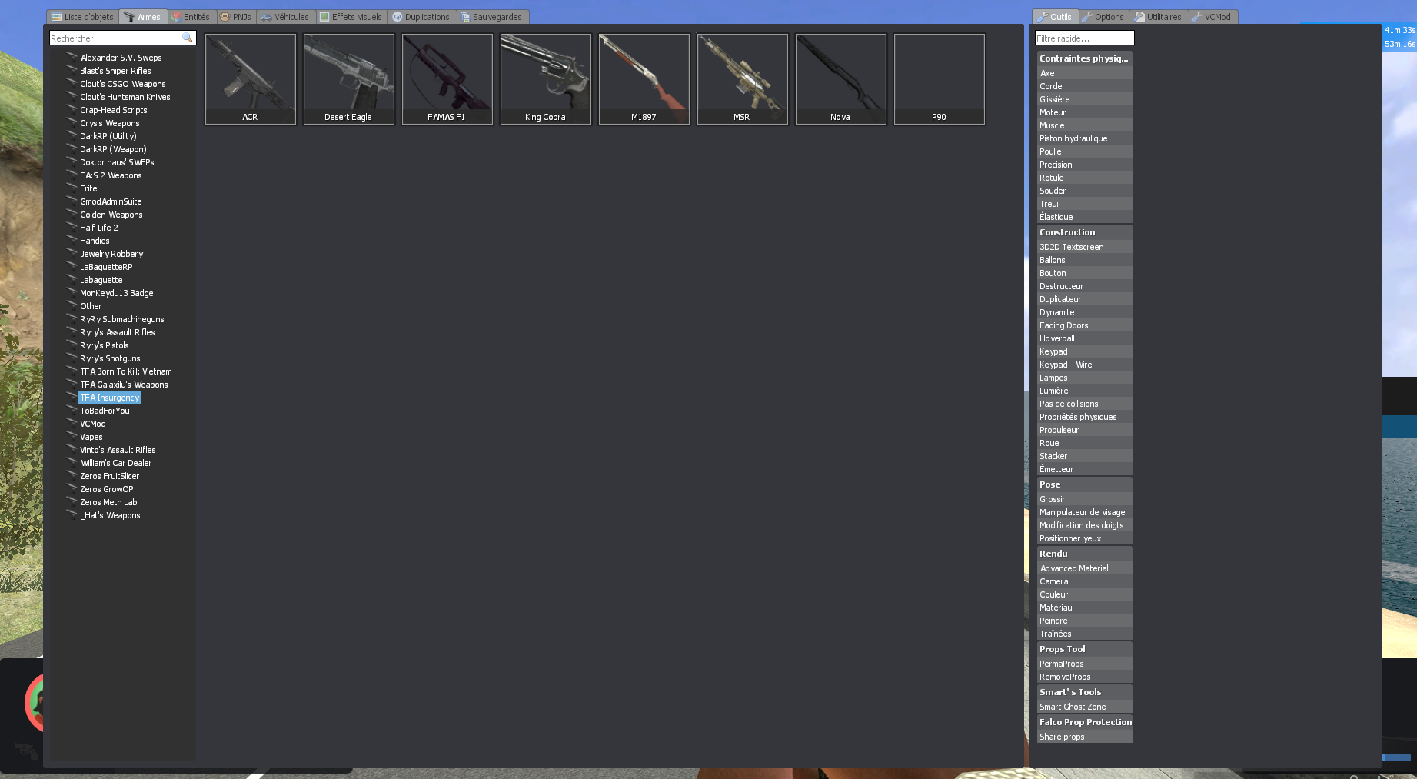Image resolution: width=1417 pixels, height=779 pixels.
Task: Open Alexander S.V. Sweps category
Action: (121, 58)
